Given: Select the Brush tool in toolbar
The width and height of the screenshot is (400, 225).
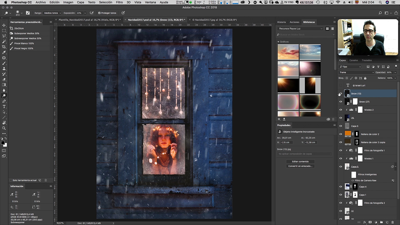Looking at the screenshot, I should point(4,63).
